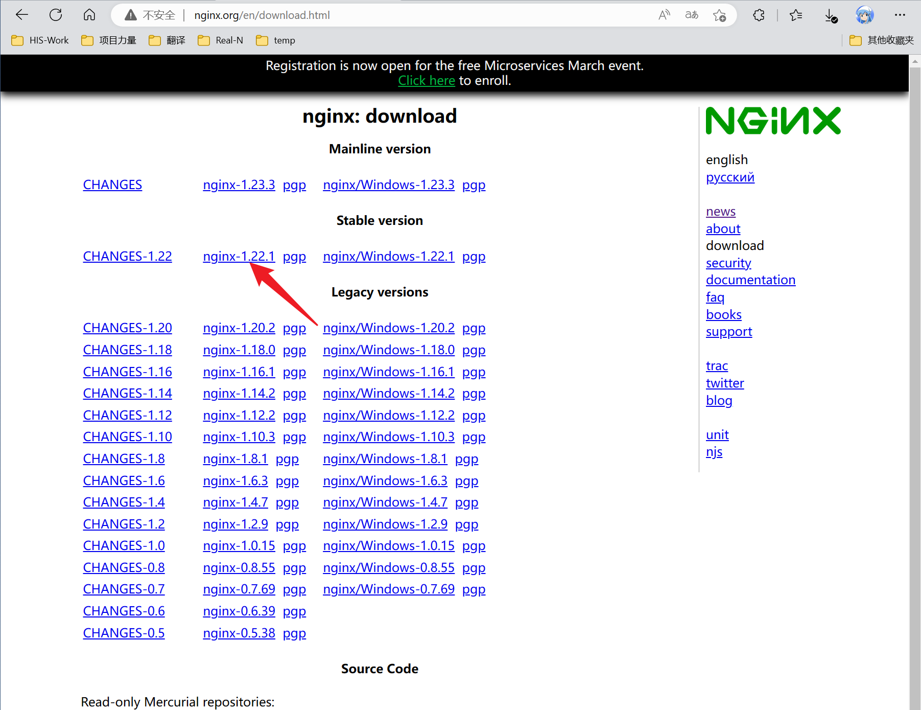Open the HIS-Work bookmark folder
The width and height of the screenshot is (921, 710).
pos(40,40)
